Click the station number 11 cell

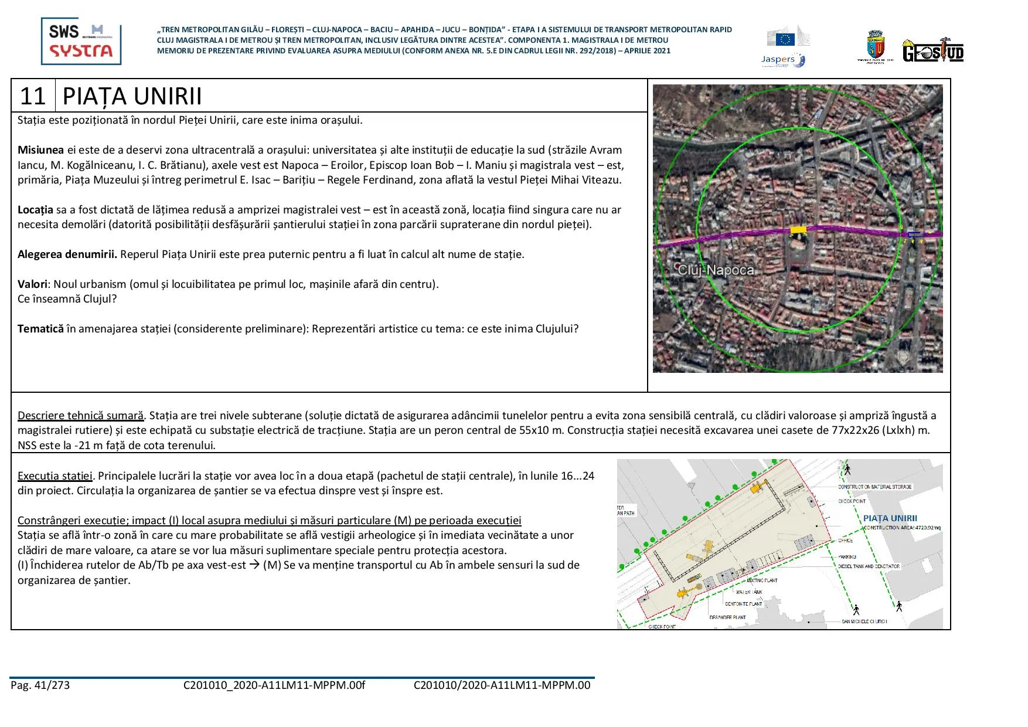[x=33, y=96]
